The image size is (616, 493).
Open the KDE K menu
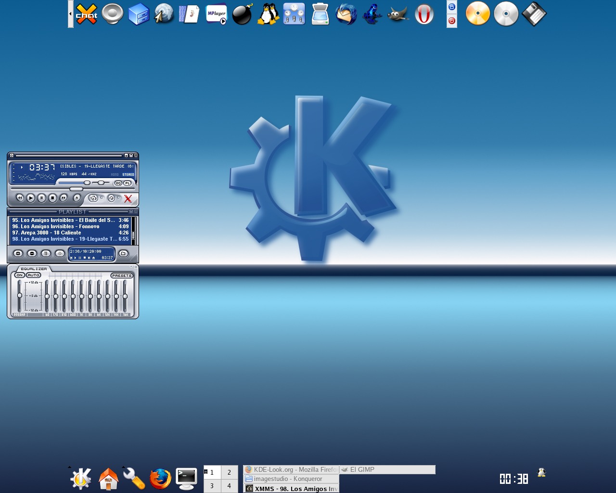coord(81,479)
